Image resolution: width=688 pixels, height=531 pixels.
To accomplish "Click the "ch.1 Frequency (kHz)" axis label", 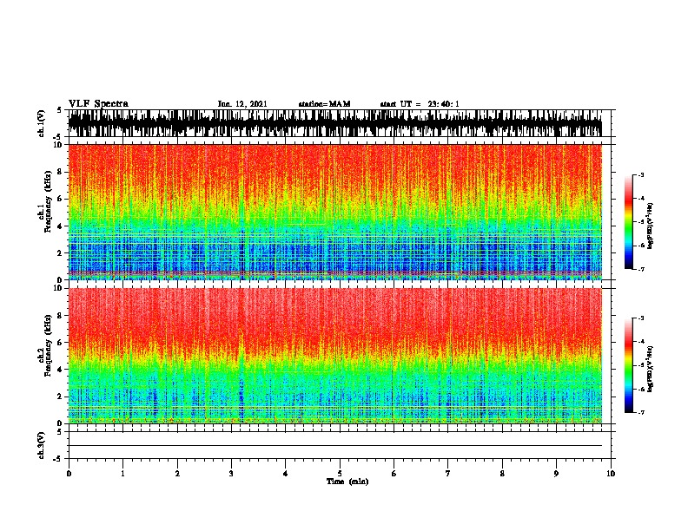I will tap(44, 201).
